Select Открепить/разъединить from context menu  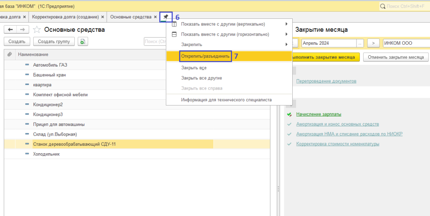pyautogui.click(x=205, y=56)
